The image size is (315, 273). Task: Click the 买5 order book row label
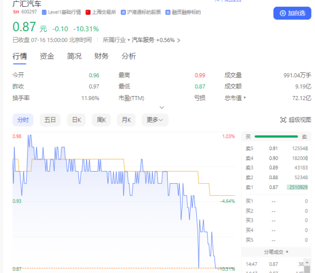[x=249, y=240]
